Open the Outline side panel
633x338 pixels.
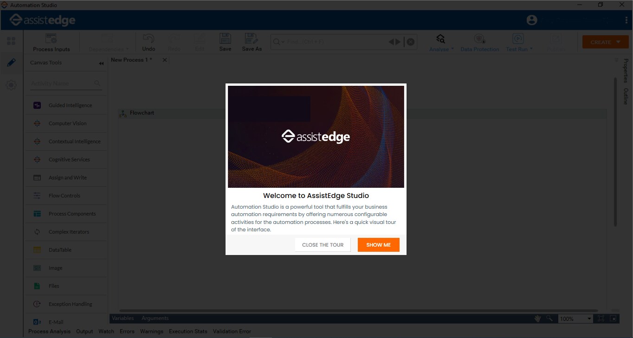pyautogui.click(x=626, y=96)
